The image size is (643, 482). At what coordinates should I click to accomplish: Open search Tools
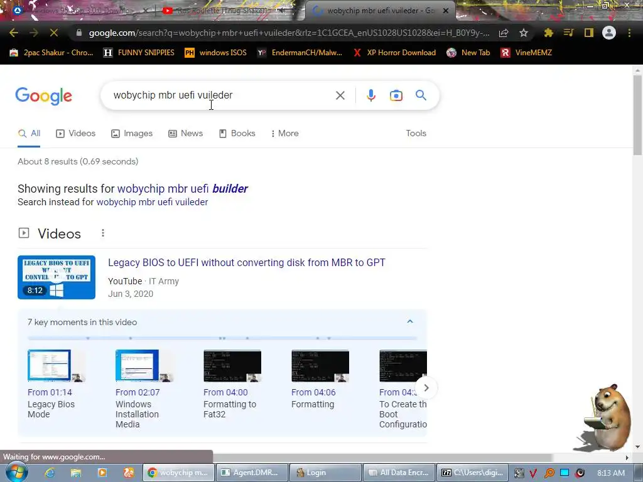(416, 133)
